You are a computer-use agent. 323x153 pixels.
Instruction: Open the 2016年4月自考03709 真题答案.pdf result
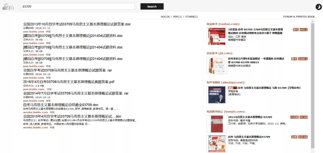[68, 82]
